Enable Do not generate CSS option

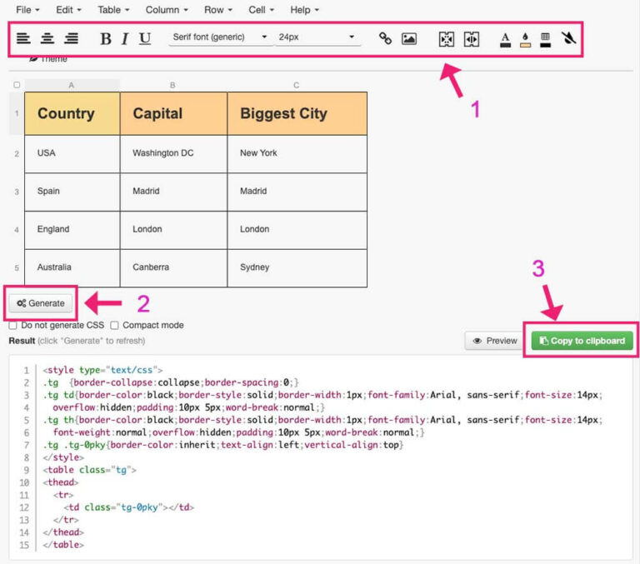click(x=13, y=326)
